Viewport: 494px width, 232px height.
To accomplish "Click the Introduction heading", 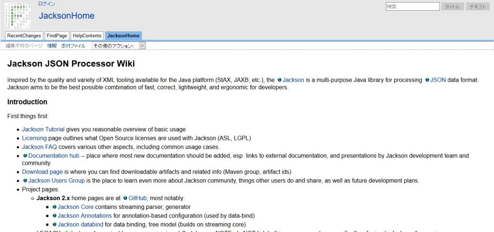I will pyautogui.click(x=27, y=102).
